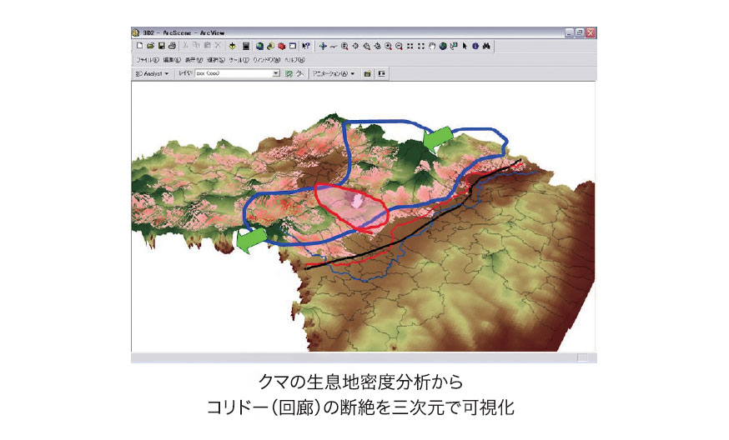Click the Cut scissors icon
729x440 pixels.
(185, 46)
